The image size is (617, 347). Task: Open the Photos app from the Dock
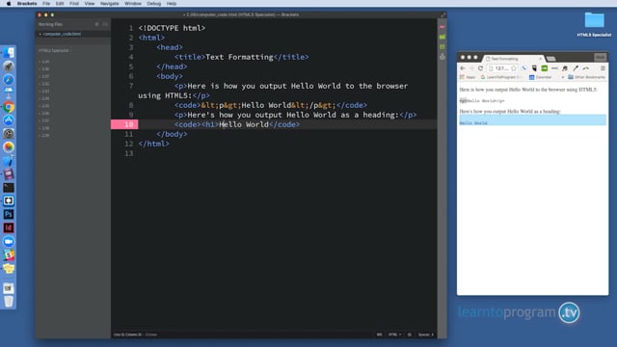9,147
